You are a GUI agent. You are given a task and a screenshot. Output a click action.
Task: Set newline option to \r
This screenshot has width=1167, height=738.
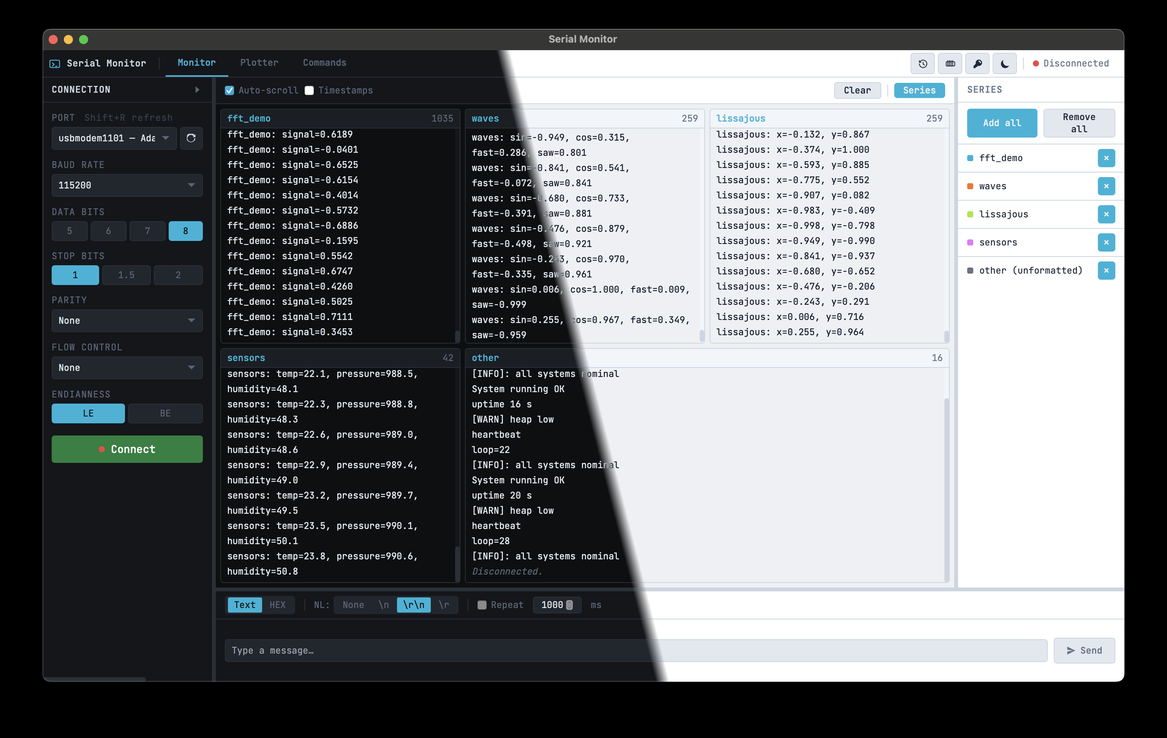444,605
